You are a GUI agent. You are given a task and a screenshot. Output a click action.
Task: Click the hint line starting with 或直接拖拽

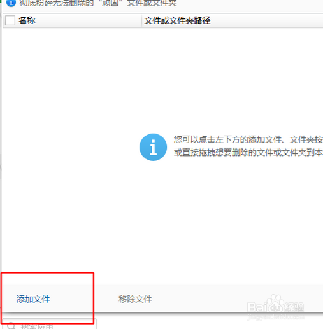(x=248, y=152)
